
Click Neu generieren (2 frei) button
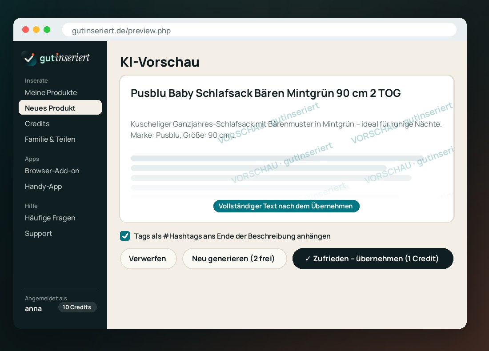coord(234,259)
